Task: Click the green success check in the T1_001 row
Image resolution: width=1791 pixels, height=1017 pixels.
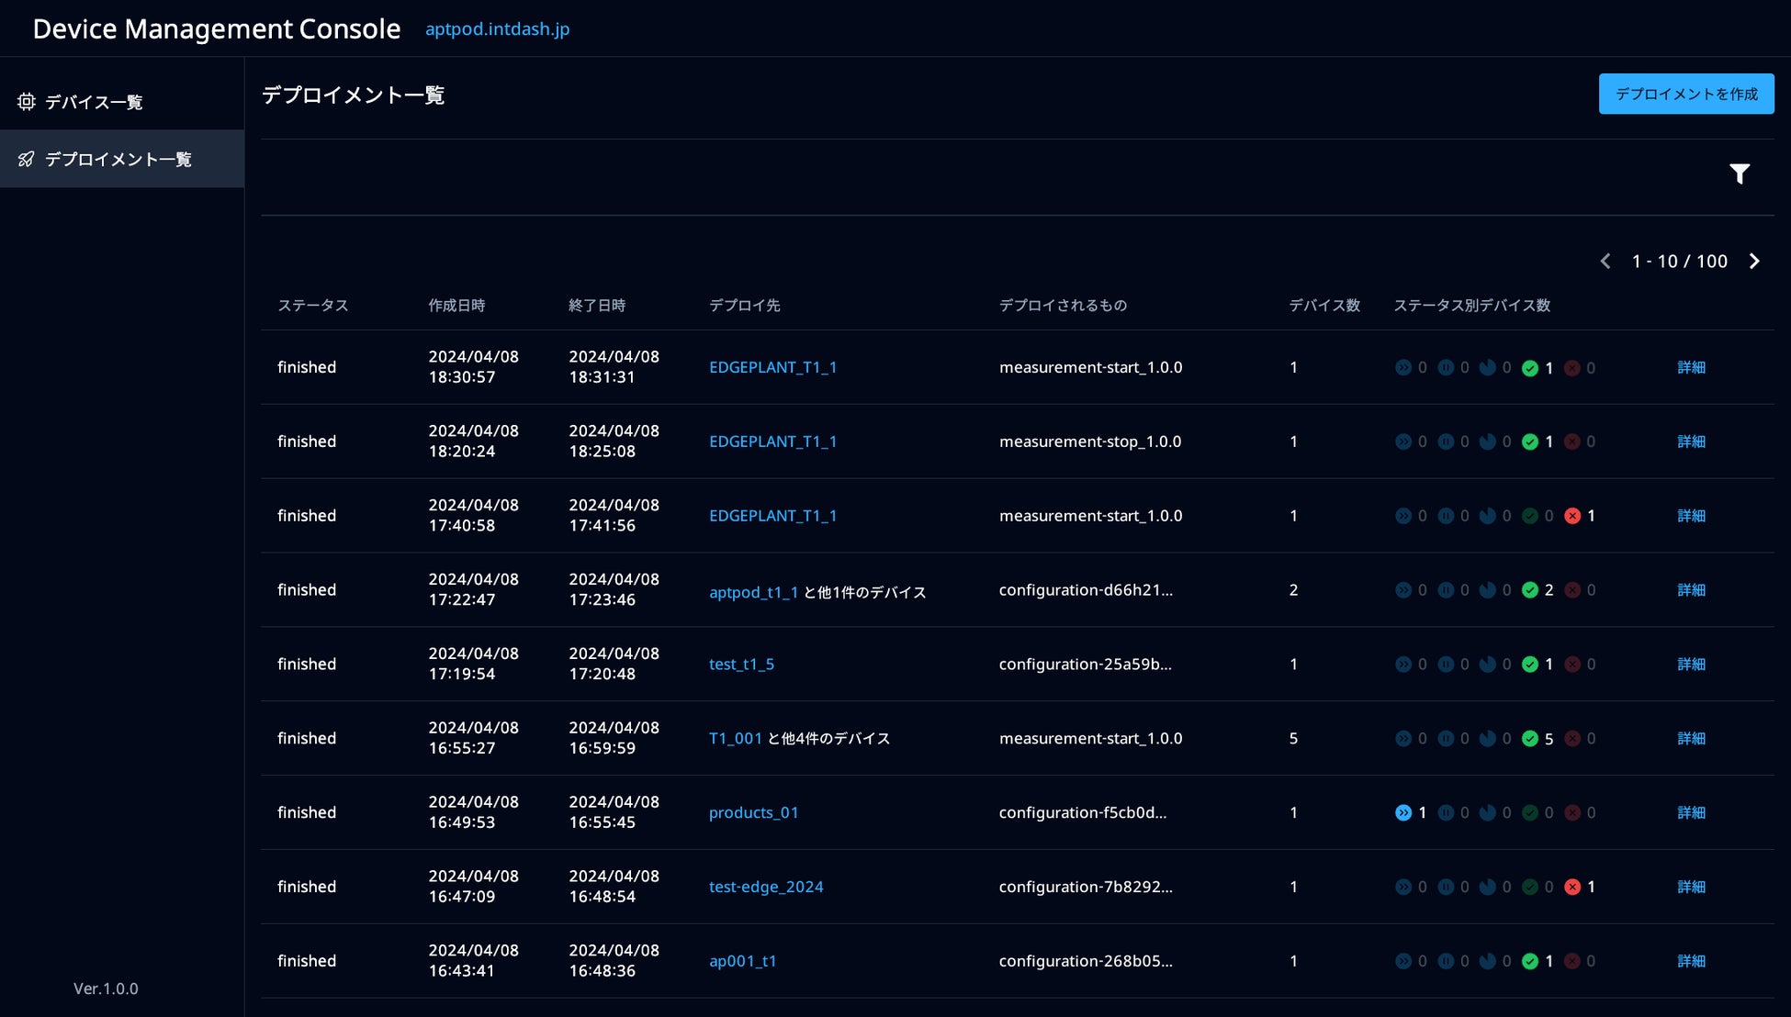Action: (x=1529, y=738)
